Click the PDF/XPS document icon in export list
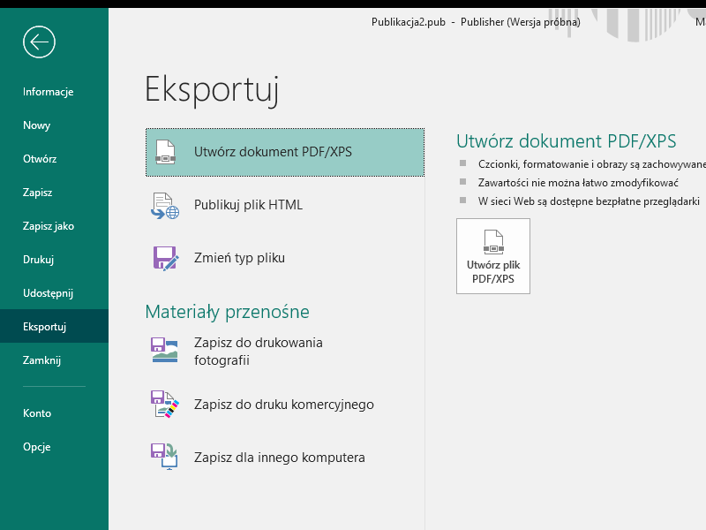This screenshot has height=530, width=706. [x=165, y=152]
